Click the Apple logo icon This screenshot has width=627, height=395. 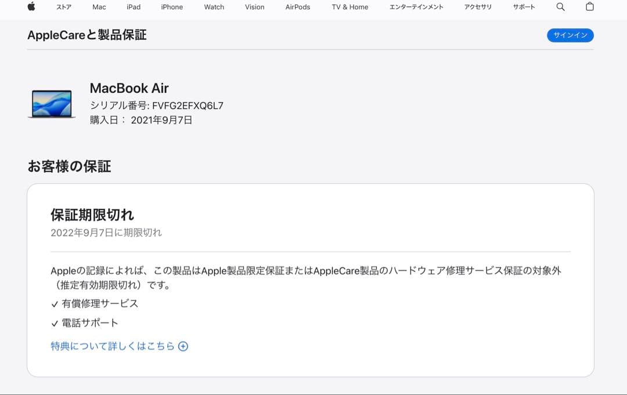coord(31,7)
